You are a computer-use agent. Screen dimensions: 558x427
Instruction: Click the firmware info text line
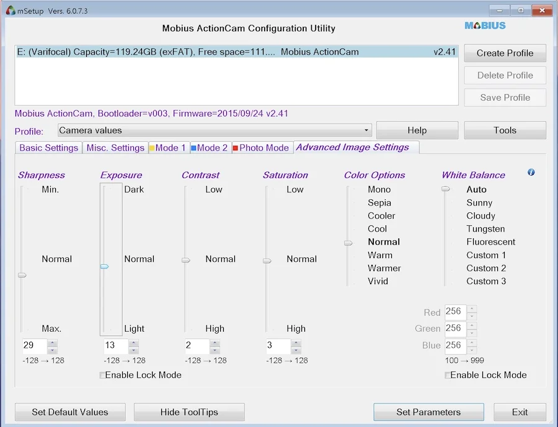(x=151, y=114)
